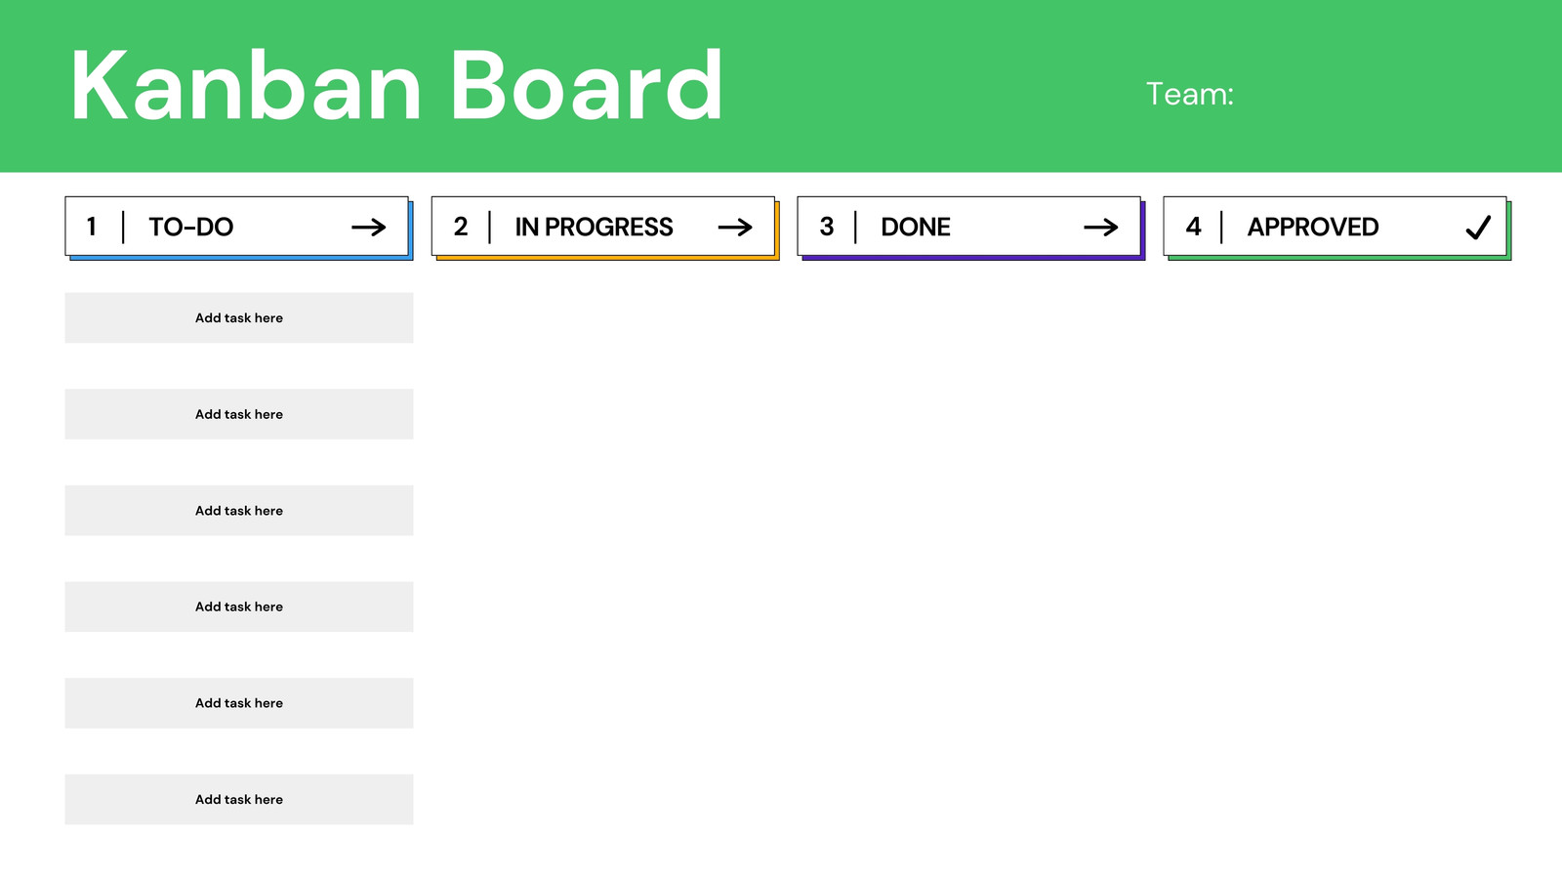The image size is (1562, 879).
Task: Click the arrow icon in DONE header
Action: [1101, 228]
